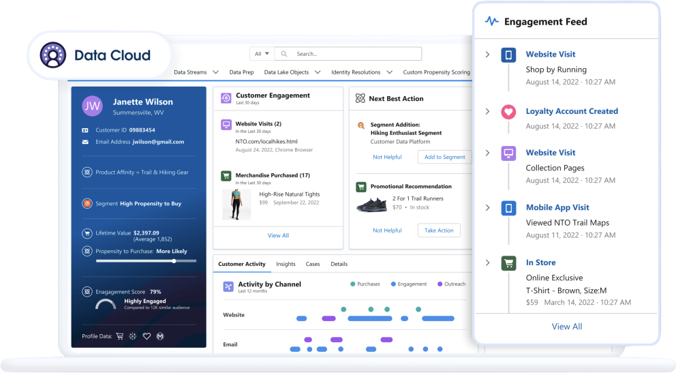
Task: Click the Purchases legend color dot
Action: 353,284
